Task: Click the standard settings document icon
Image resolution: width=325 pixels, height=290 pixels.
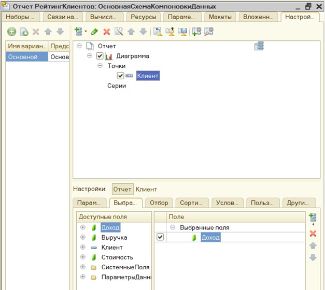Action: (x=158, y=32)
